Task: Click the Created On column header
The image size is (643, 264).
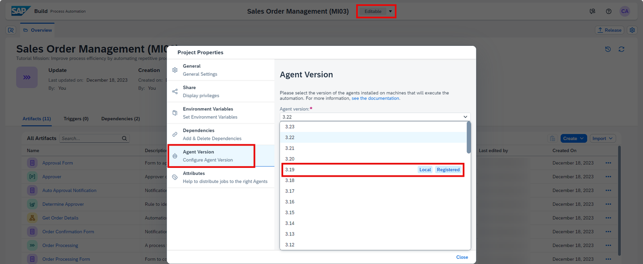Action: [x=564, y=150]
